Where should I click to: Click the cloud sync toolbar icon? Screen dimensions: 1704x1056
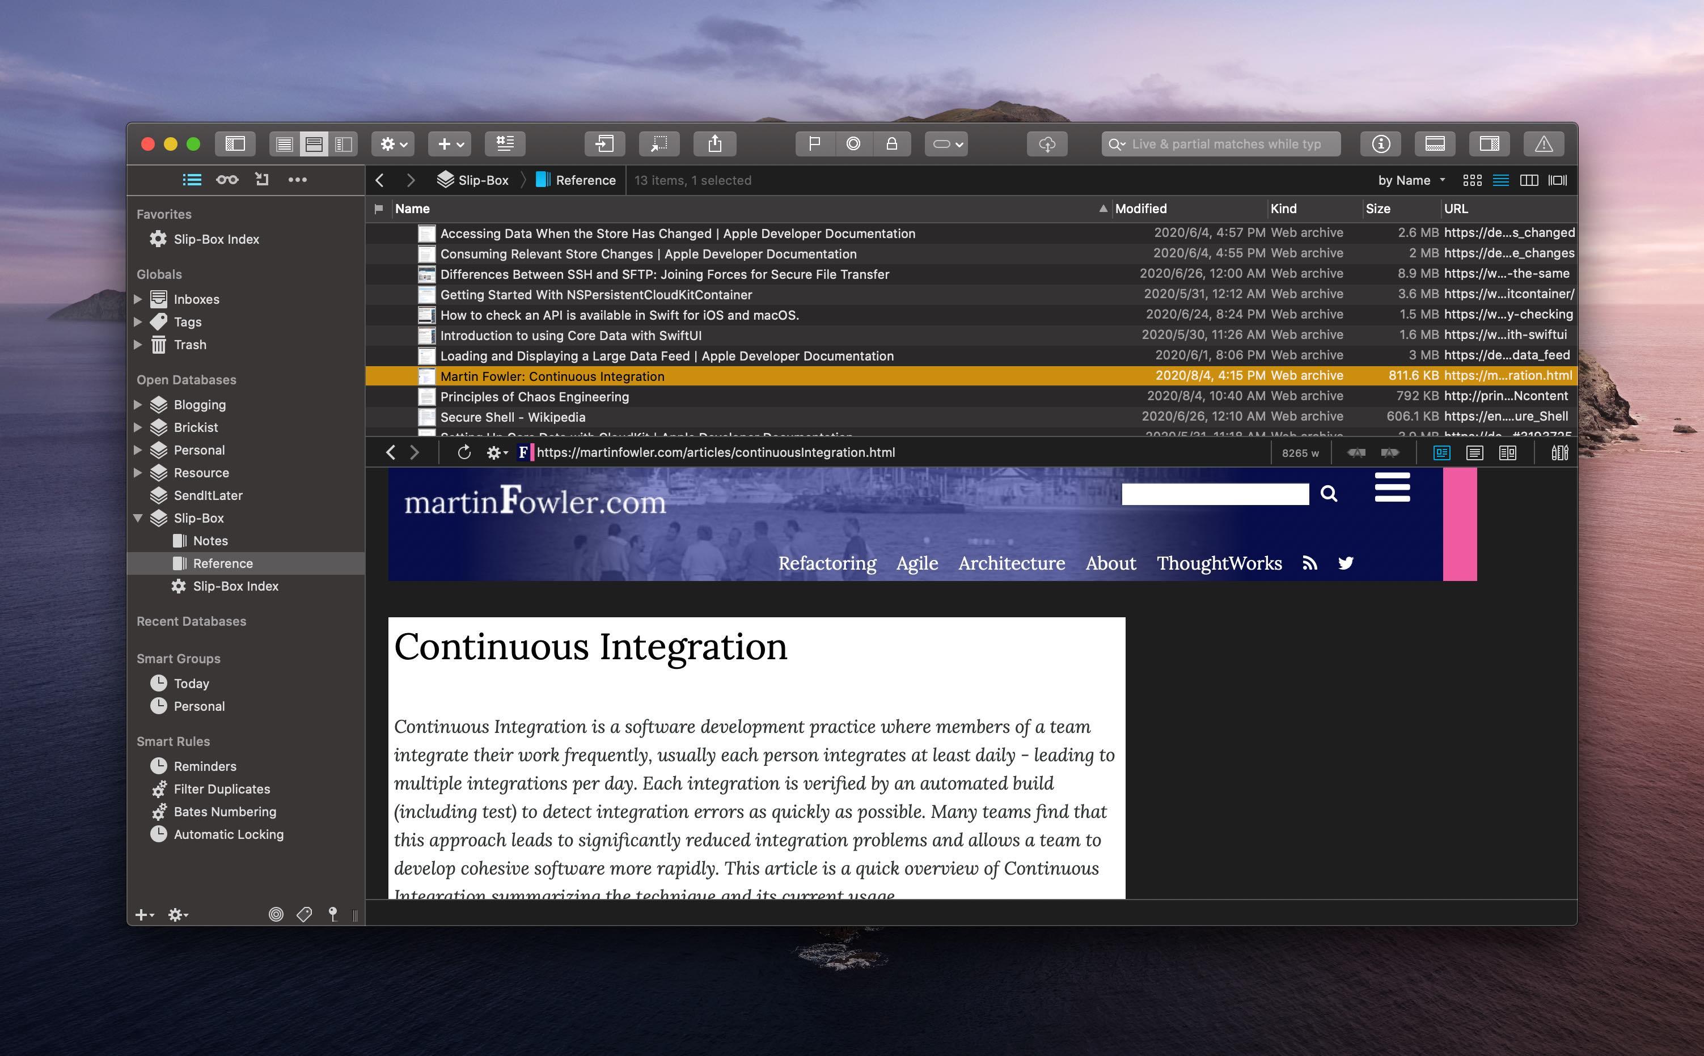tap(1047, 144)
